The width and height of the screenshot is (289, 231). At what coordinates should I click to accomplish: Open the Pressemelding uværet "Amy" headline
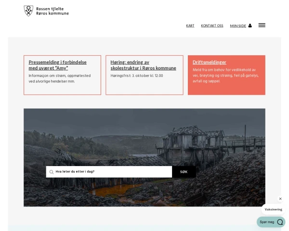57,65
